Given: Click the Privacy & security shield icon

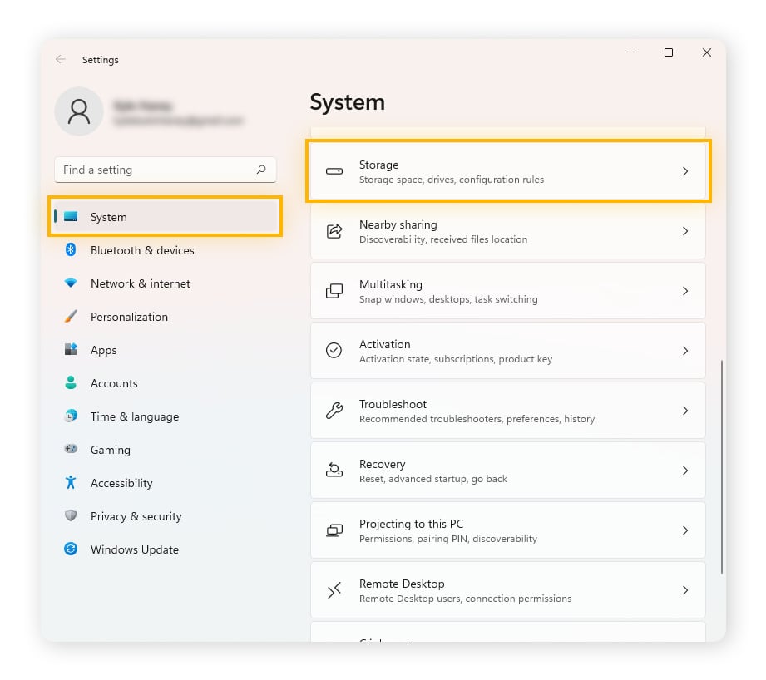Looking at the screenshot, I should (72, 515).
